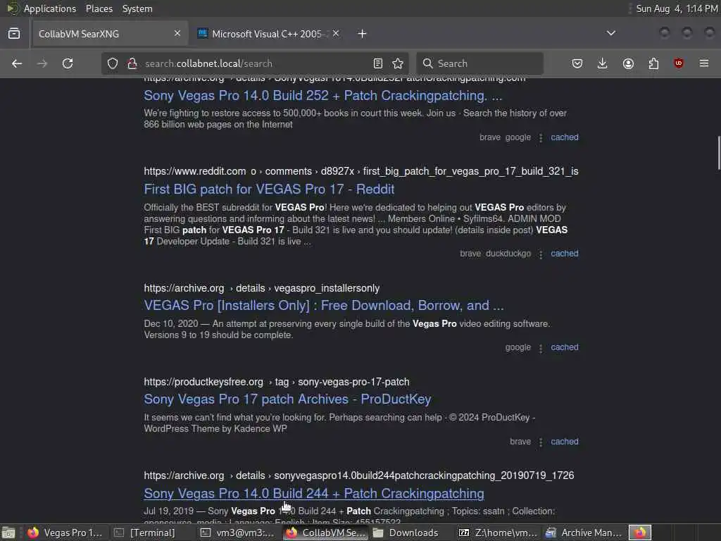
Task: Click the productkeysfree.org result URL
Action: 276,382
